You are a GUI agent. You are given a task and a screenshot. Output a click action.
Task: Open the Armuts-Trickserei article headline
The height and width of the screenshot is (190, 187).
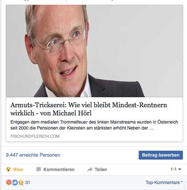(x=89, y=109)
